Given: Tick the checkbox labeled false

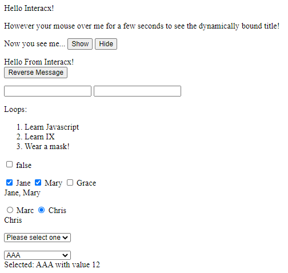Looking at the screenshot, I should tap(9, 164).
